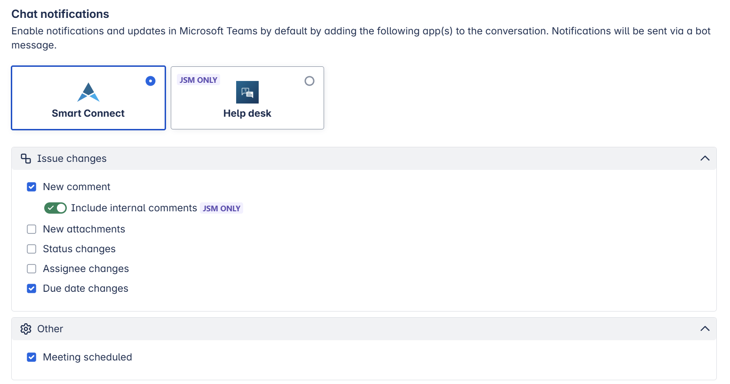Select the Smart Connect radio button
Image resolution: width=730 pixels, height=384 pixels.
click(x=151, y=81)
